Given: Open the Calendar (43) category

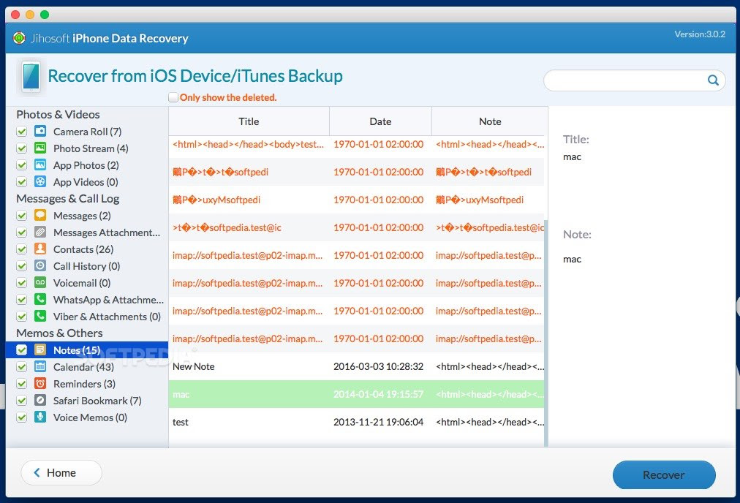Looking at the screenshot, I should pos(83,366).
